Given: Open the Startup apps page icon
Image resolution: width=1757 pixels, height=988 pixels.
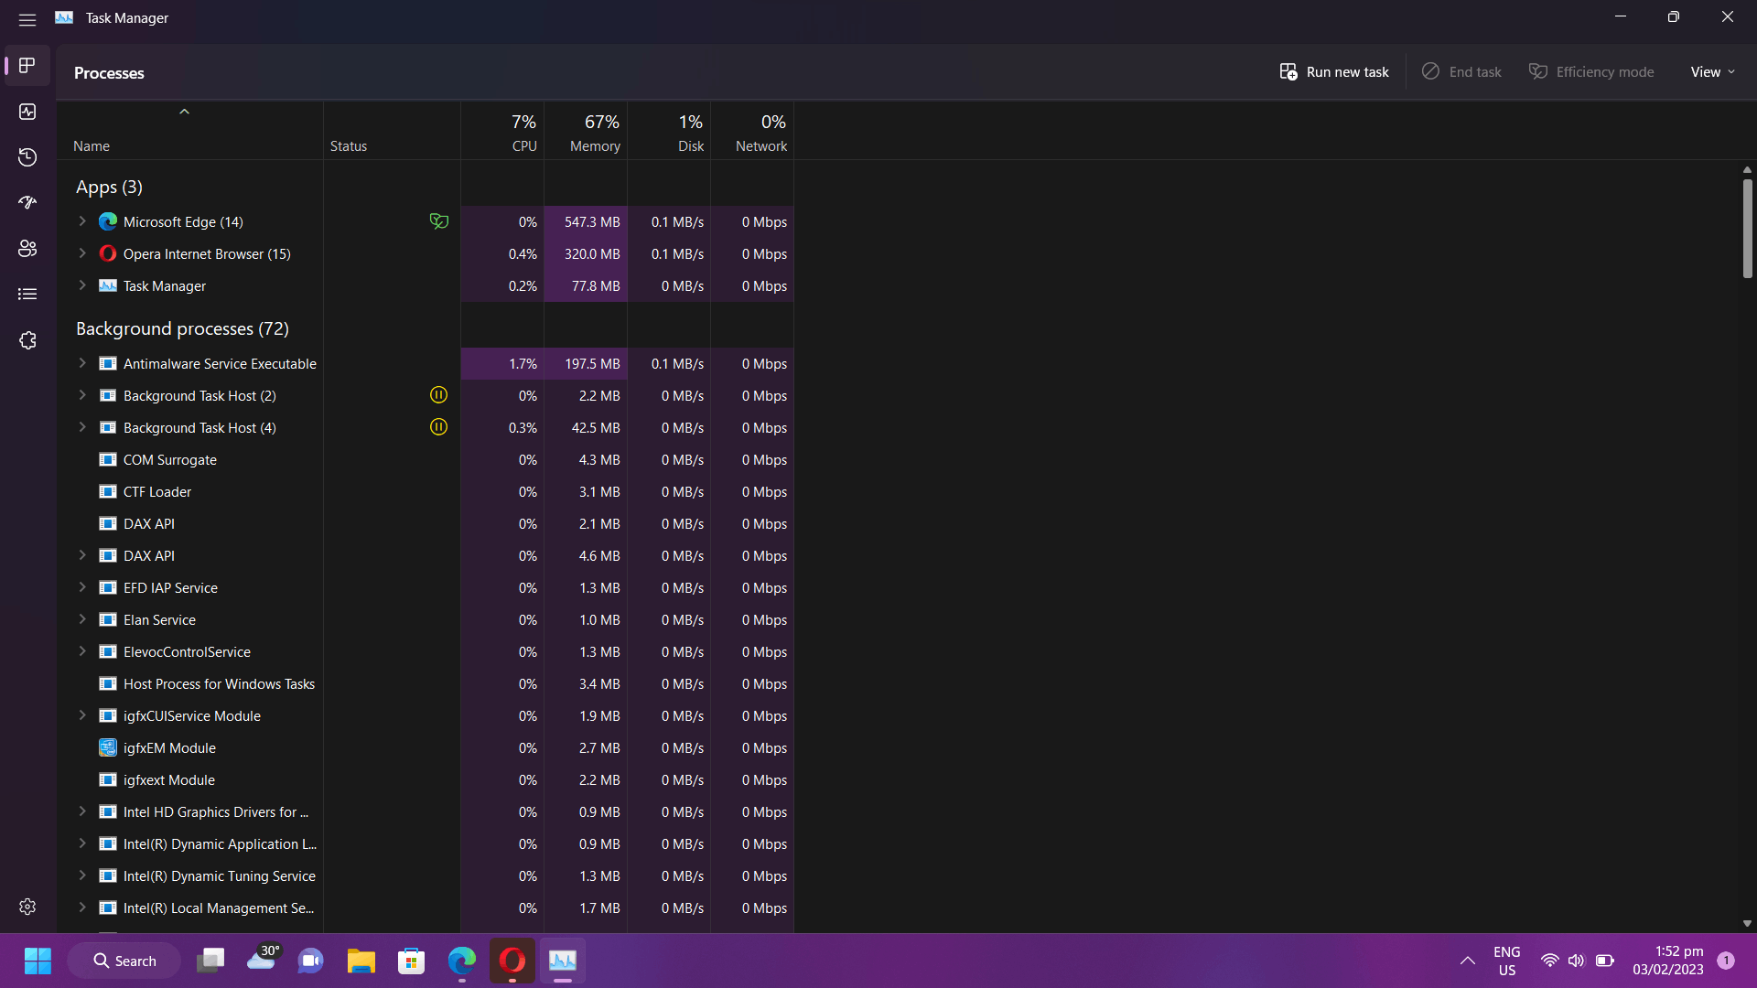Looking at the screenshot, I should [x=27, y=203].
